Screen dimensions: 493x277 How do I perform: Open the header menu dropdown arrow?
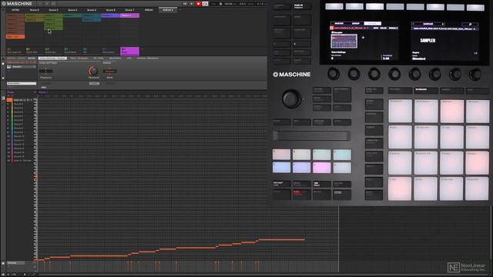pyautogui.click(x=40, y=3)
